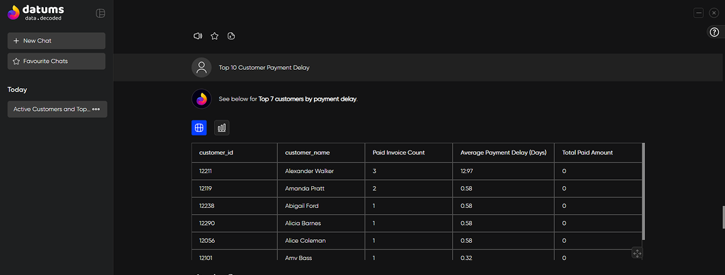This screenshot has height=275, width=725.
Task: Click Top 10 Customer Payment Delay message
Action: click(x=264, y=68)
